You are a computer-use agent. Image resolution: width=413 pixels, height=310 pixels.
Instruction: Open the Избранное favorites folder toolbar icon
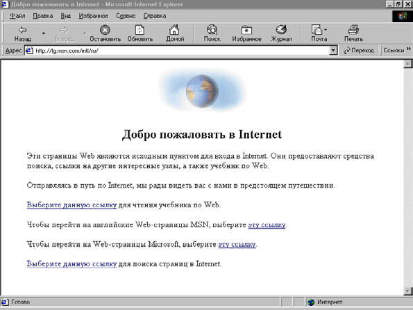(x=246, y=30)
